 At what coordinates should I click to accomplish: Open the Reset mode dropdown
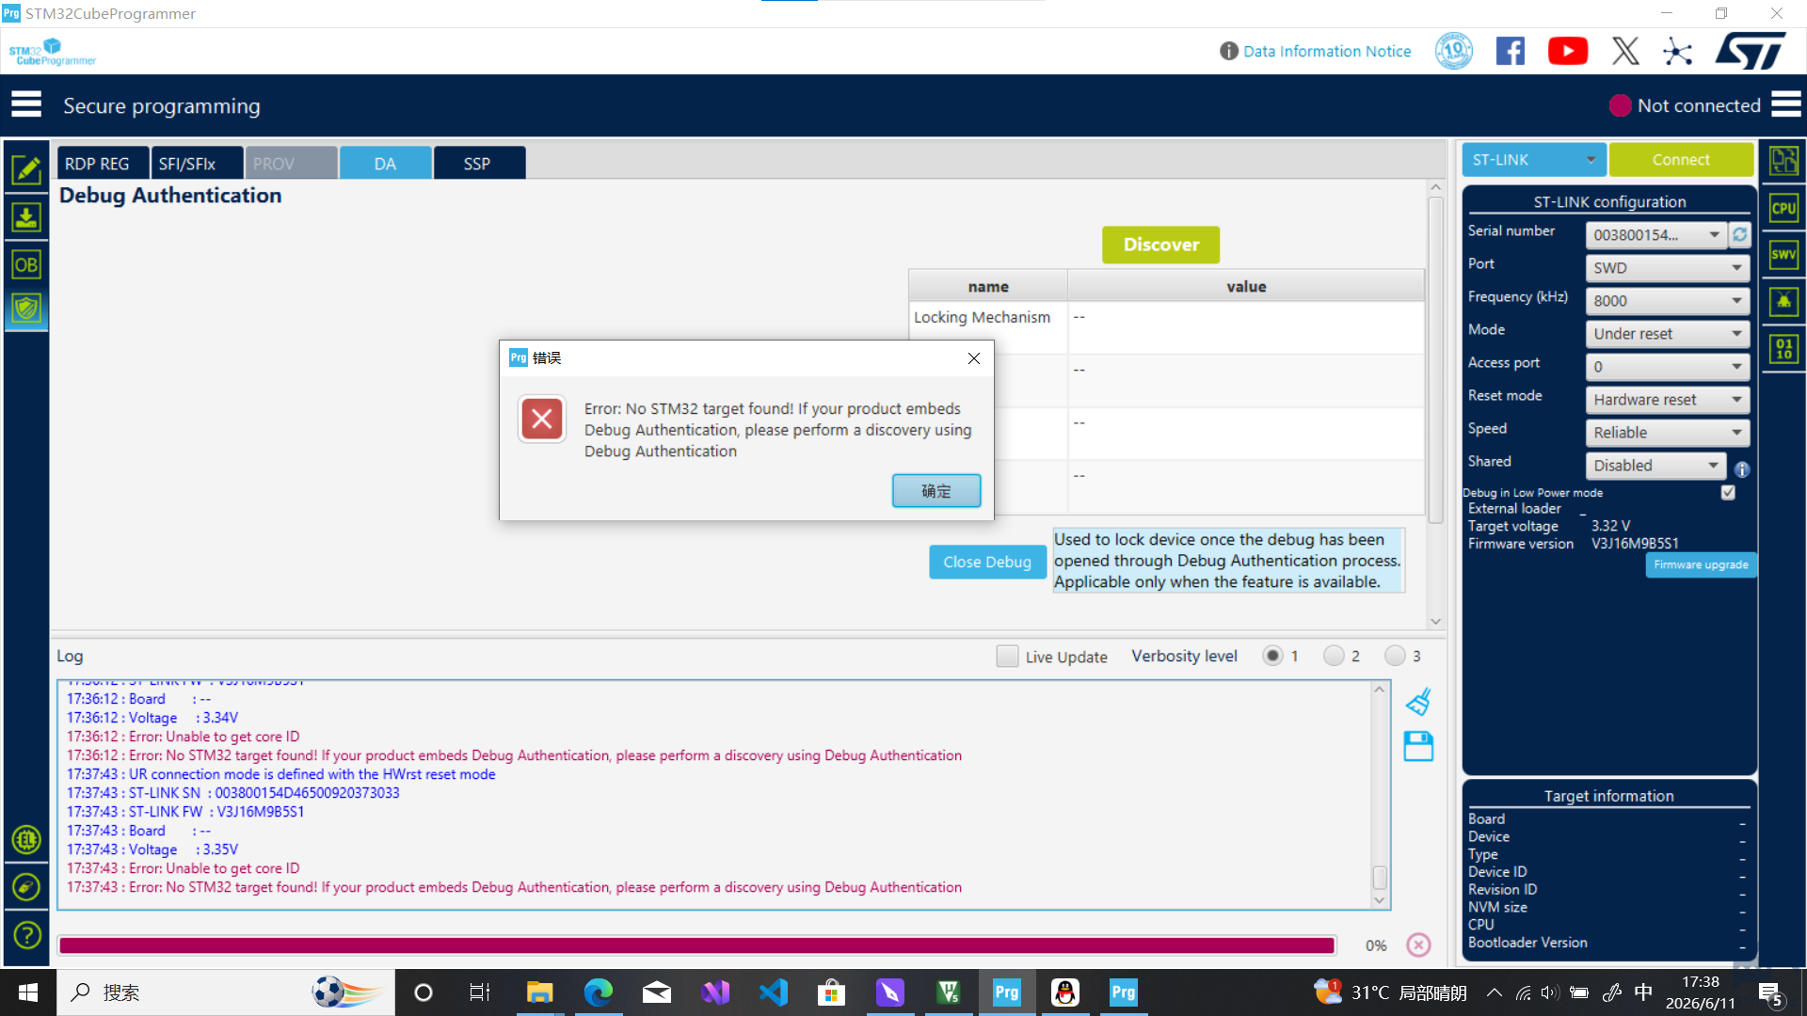(1668, 399)
